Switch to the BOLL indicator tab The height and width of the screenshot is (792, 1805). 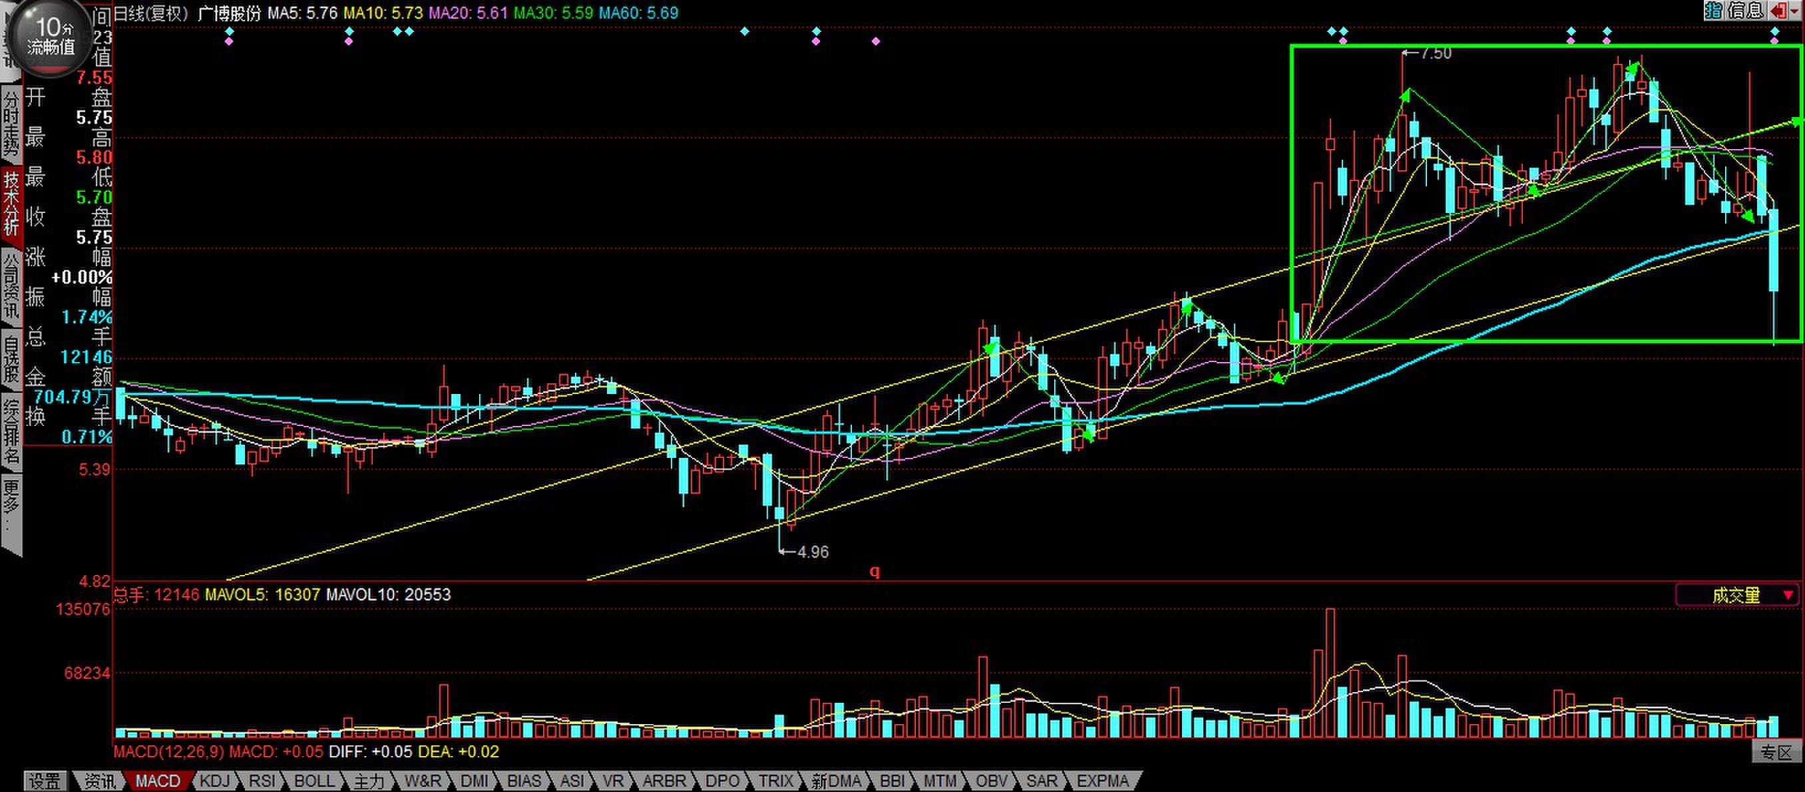[314, 781]
